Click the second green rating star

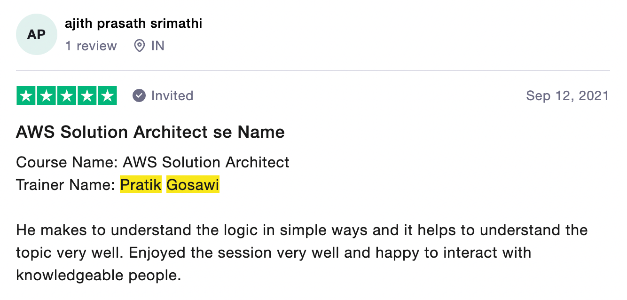(x=47, y=96)
